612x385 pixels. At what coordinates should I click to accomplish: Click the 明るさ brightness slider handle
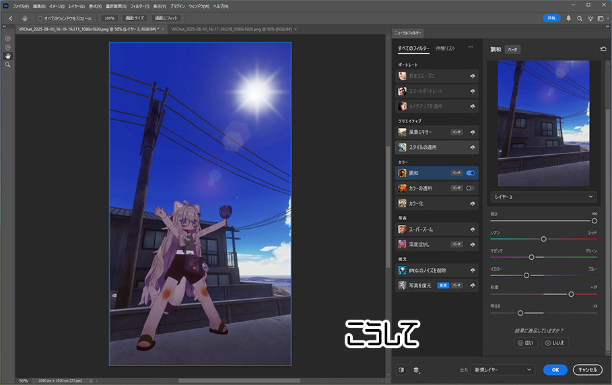tap(520, 313)
